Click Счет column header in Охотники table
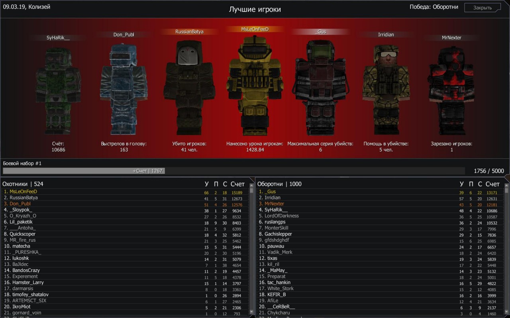The width and height of the screenshot is (510, 318). pos(237,184)
